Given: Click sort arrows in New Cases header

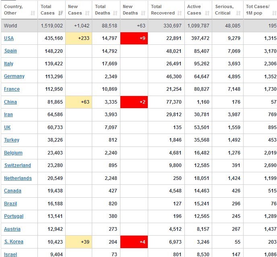Looking at the screenshot, I should pyautogui.click(x=87, y=13).
